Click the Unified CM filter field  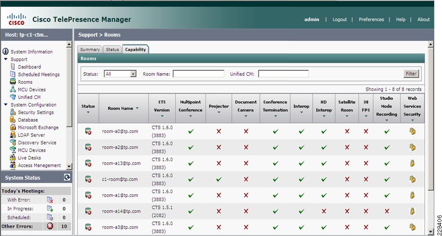(283, 74)
